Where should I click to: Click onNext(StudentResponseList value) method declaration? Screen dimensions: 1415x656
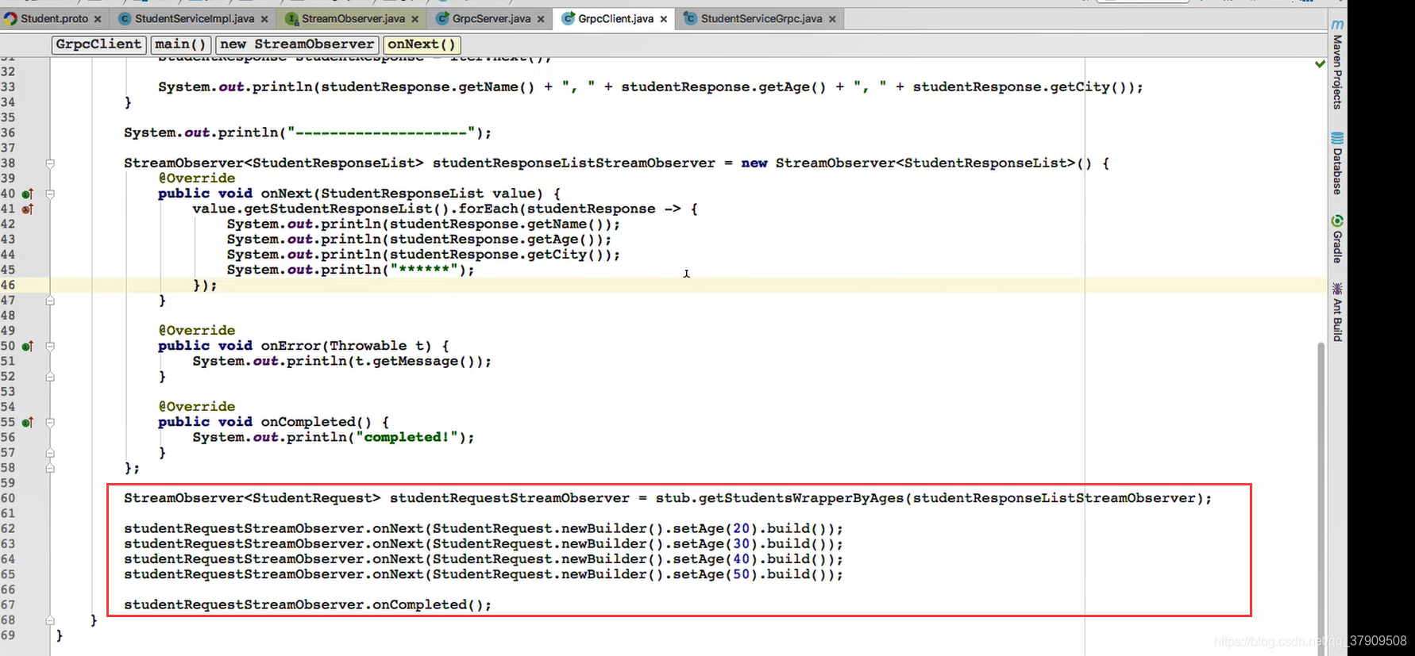click(402, 193)
